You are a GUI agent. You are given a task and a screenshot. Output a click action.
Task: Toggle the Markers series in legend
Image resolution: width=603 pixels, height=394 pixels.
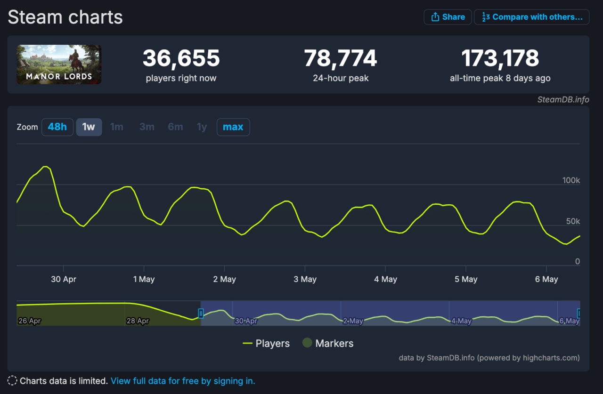pyautogui.click(x=328, y=344)
